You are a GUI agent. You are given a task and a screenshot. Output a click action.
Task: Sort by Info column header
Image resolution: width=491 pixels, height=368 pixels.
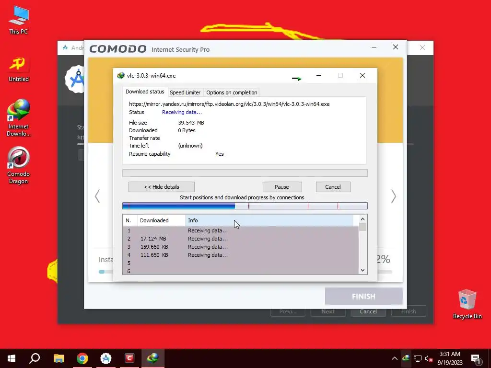269,220
